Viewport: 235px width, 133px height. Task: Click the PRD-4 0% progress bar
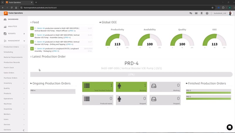tap(131, 75)
